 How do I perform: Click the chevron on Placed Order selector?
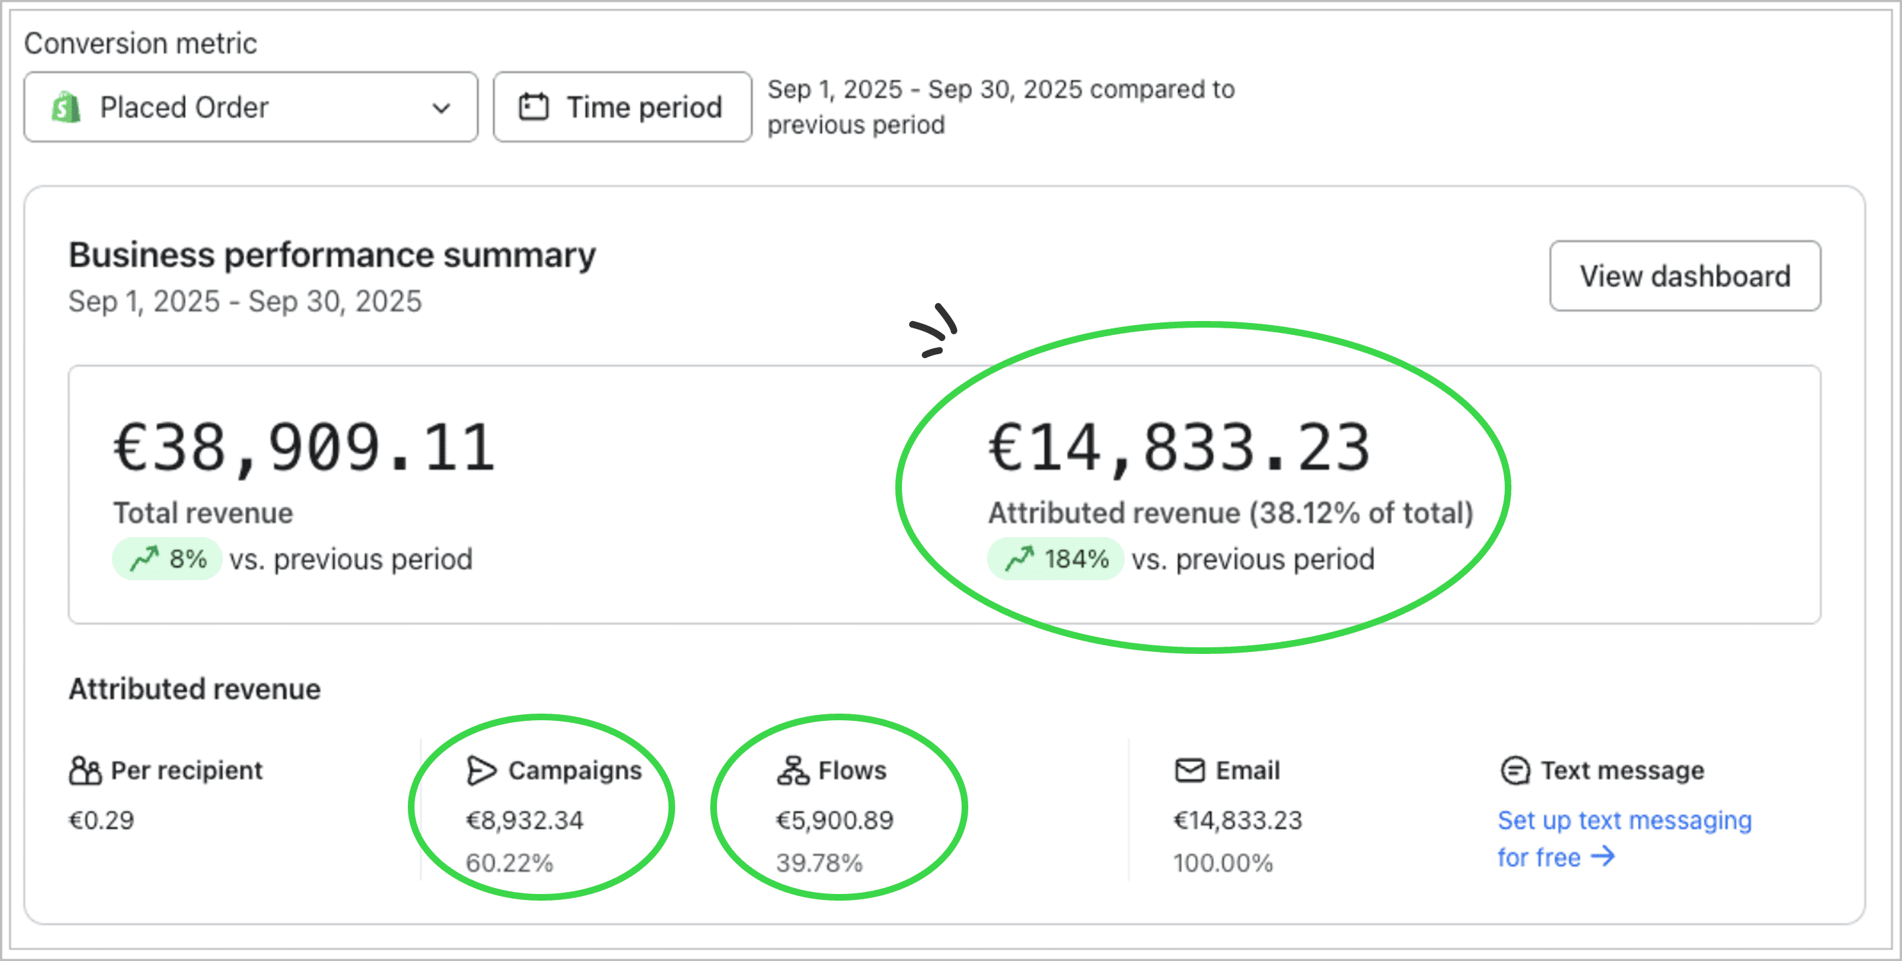441,109
